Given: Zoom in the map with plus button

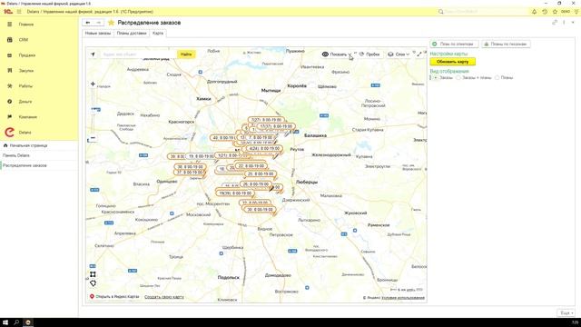Looking at the screenshot, I should click(93, 84).
